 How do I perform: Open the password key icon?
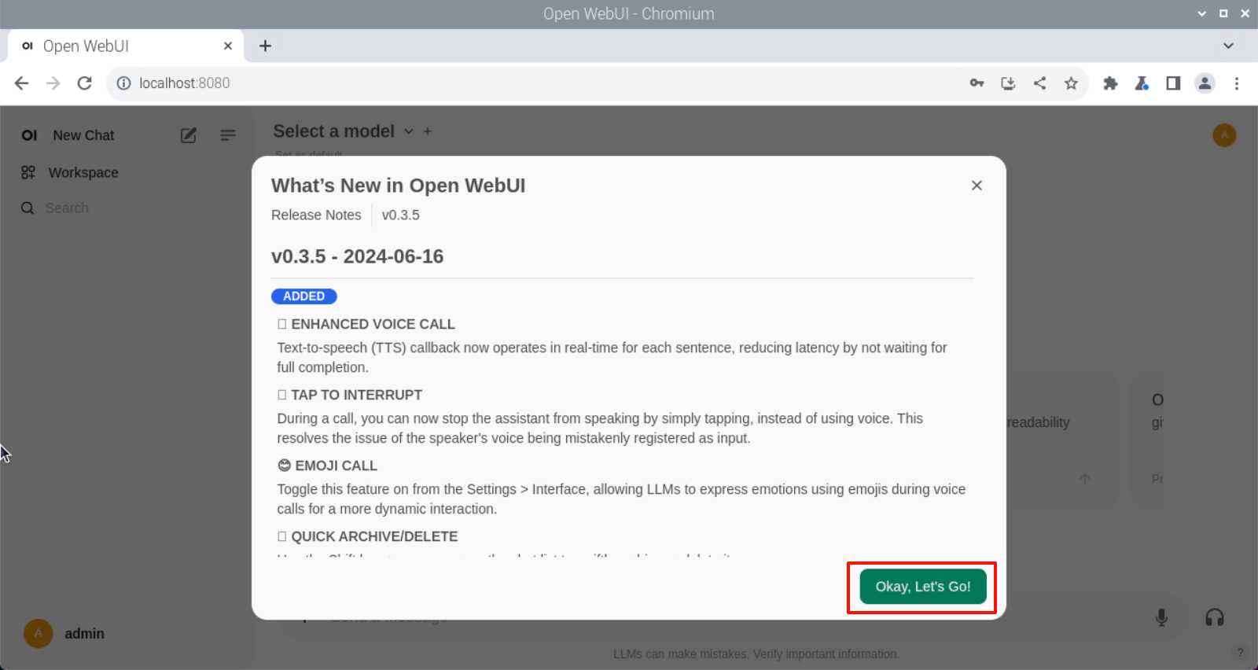[x=977, y=83]
